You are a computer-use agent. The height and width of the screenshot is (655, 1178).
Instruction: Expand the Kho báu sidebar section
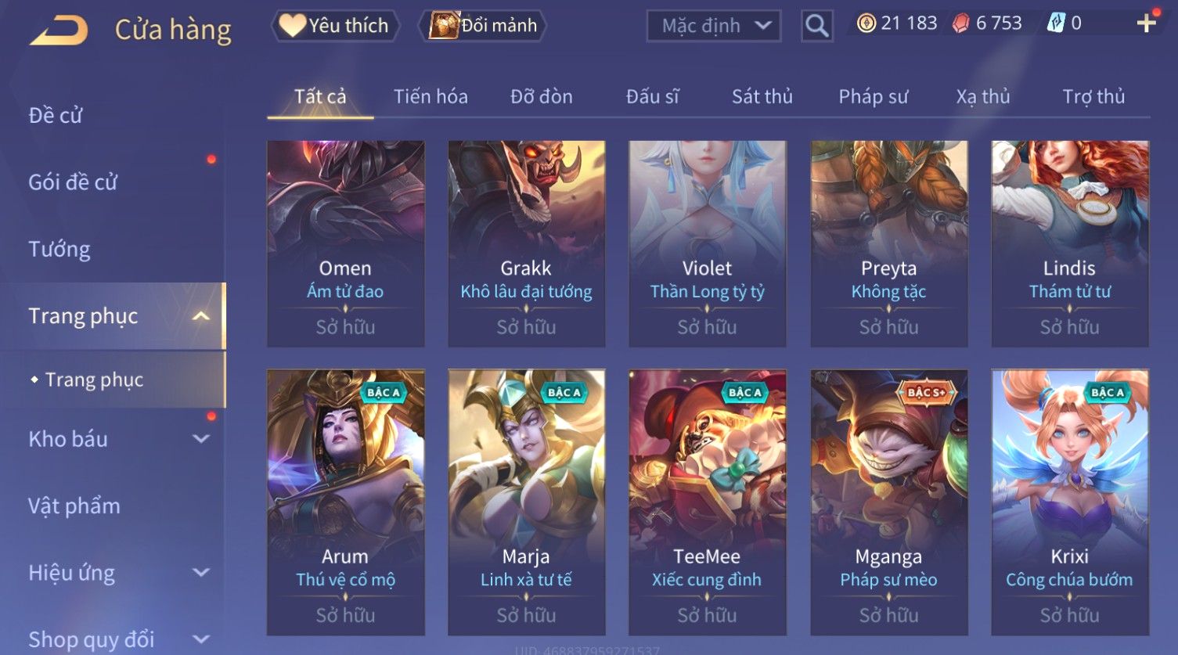point(201,439)
